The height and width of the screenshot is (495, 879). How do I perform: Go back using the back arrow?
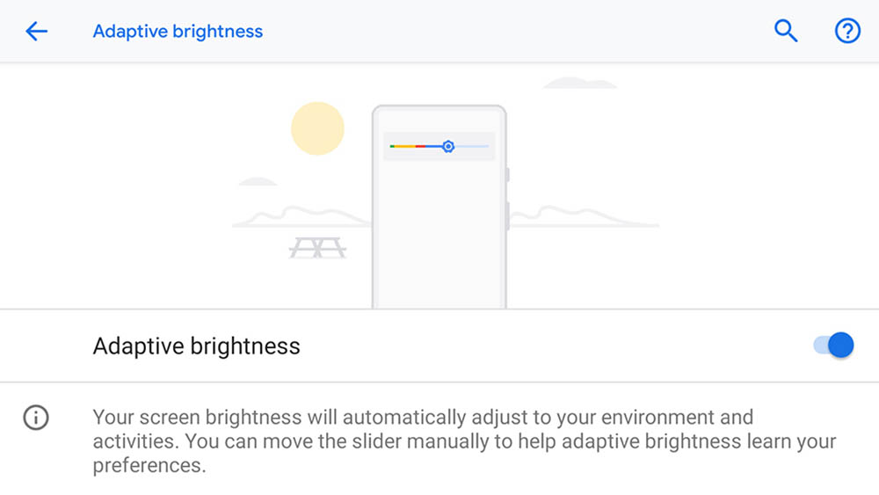tap(36, 32)
